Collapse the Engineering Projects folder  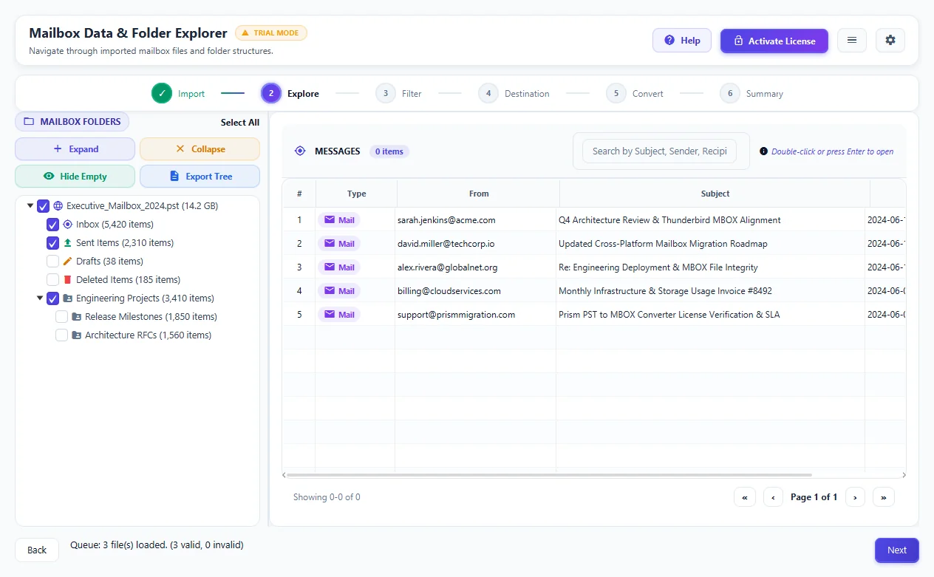(x=39, y=298)
